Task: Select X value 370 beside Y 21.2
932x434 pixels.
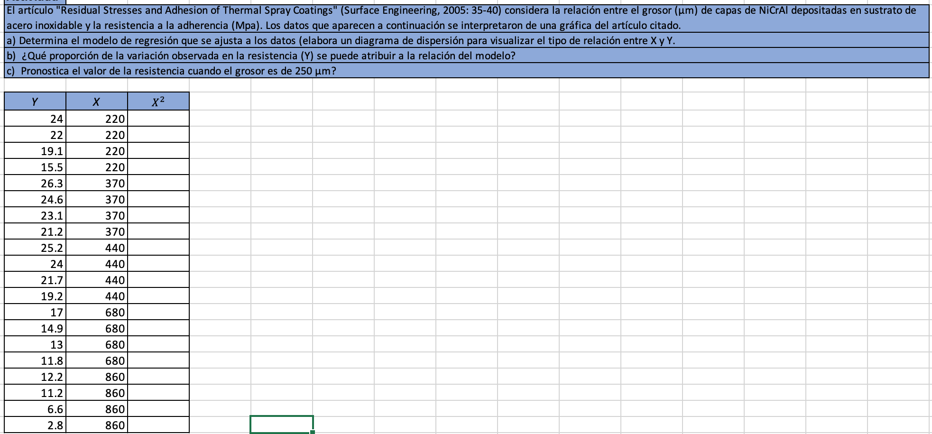Action: 97,231
